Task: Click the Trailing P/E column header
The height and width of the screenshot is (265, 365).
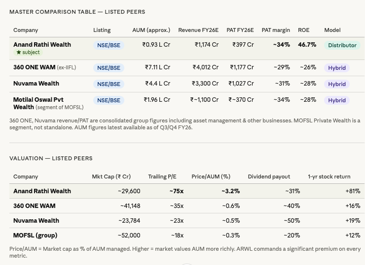Action: [162, 177]
